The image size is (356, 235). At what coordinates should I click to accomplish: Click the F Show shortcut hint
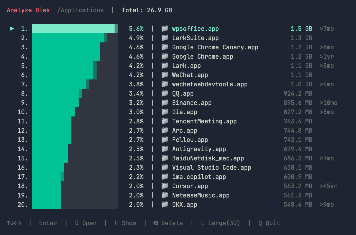[125, 223]
